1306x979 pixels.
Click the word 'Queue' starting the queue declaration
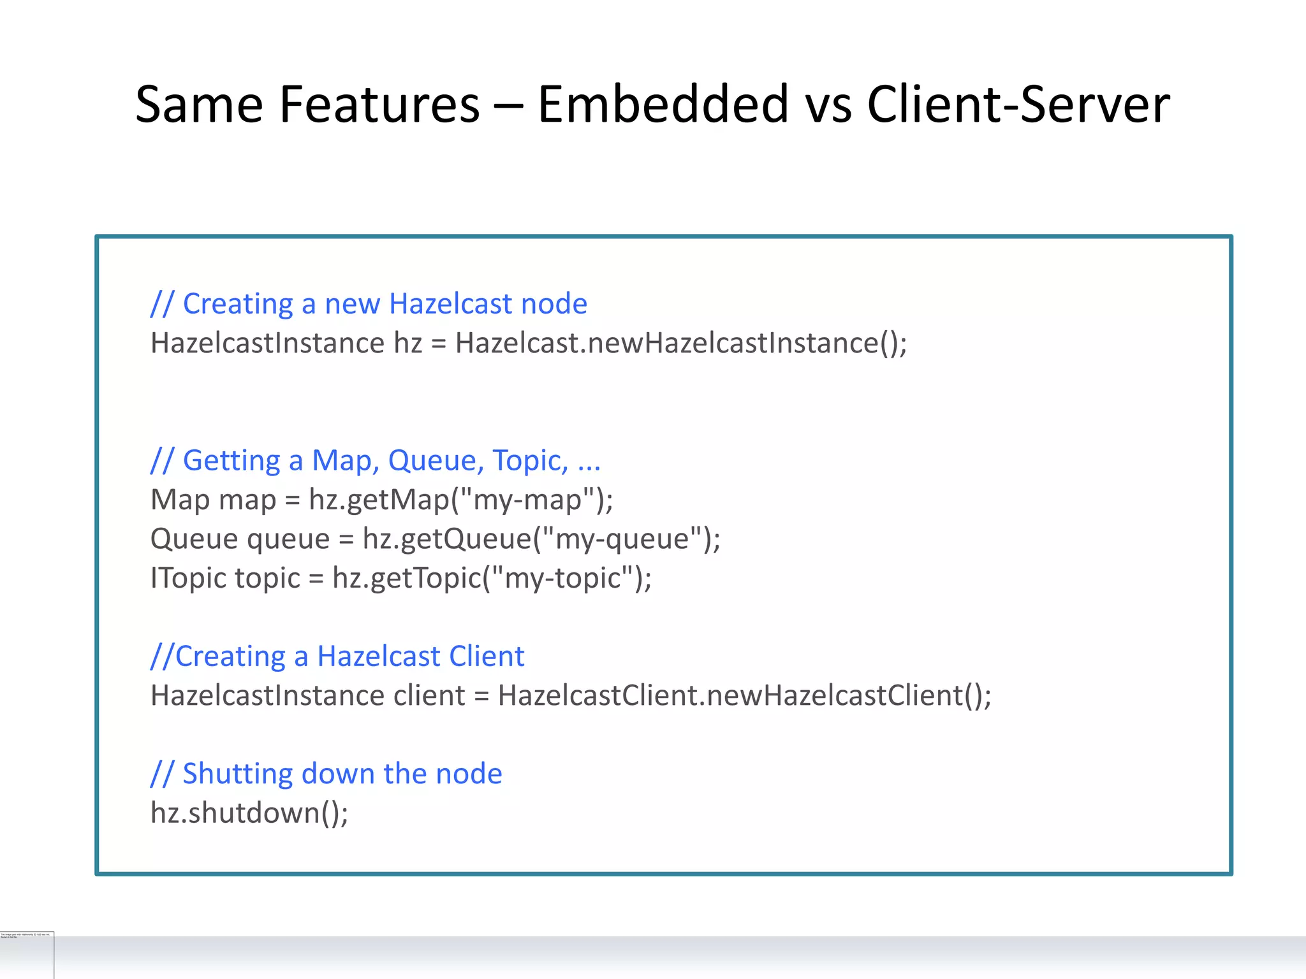[x=194, y=539]
